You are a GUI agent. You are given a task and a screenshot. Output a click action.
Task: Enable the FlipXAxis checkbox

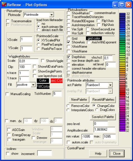[99, 25]
